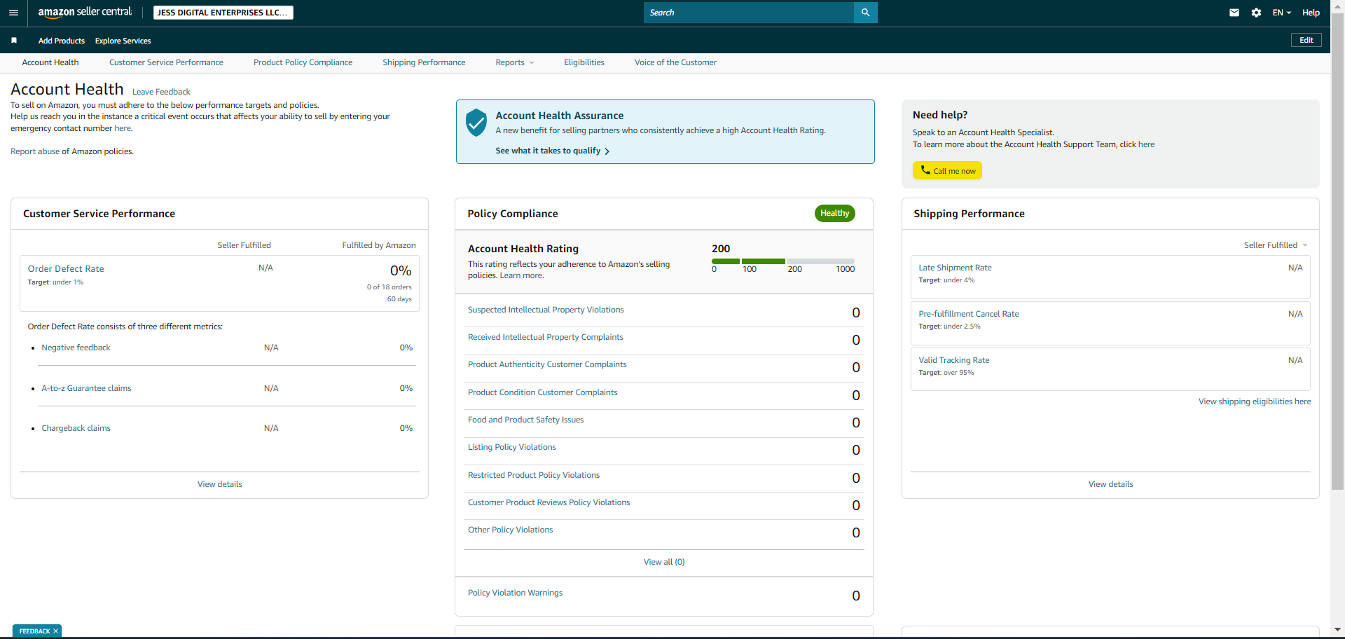Expand See what it takes to qualify

(x=552, y=151)
